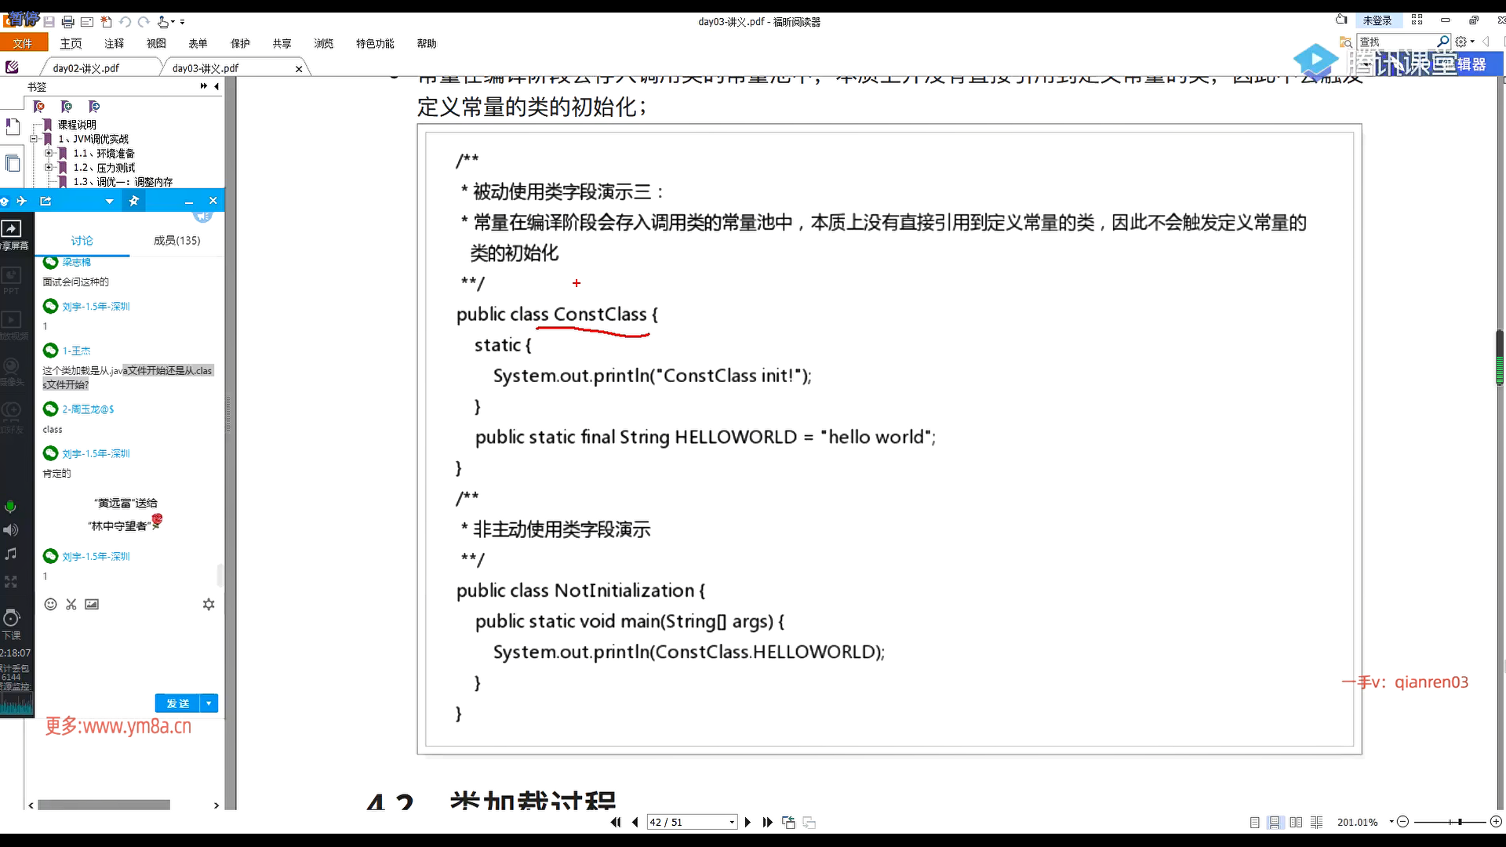This screenshot has width=1506, height=847.
Task: Switch to the 成员(135) tab
Action: [x=176, y=240]
